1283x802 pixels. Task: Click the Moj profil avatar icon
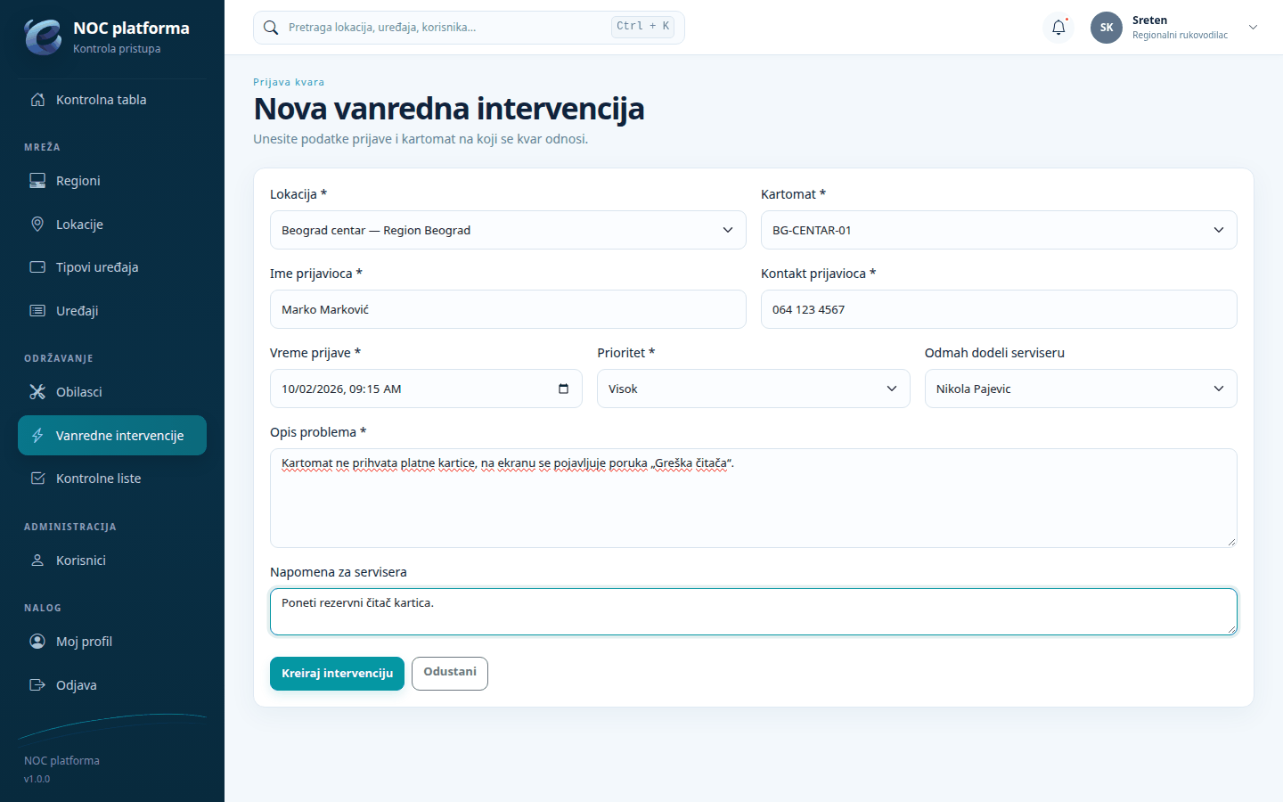point(37,642)
